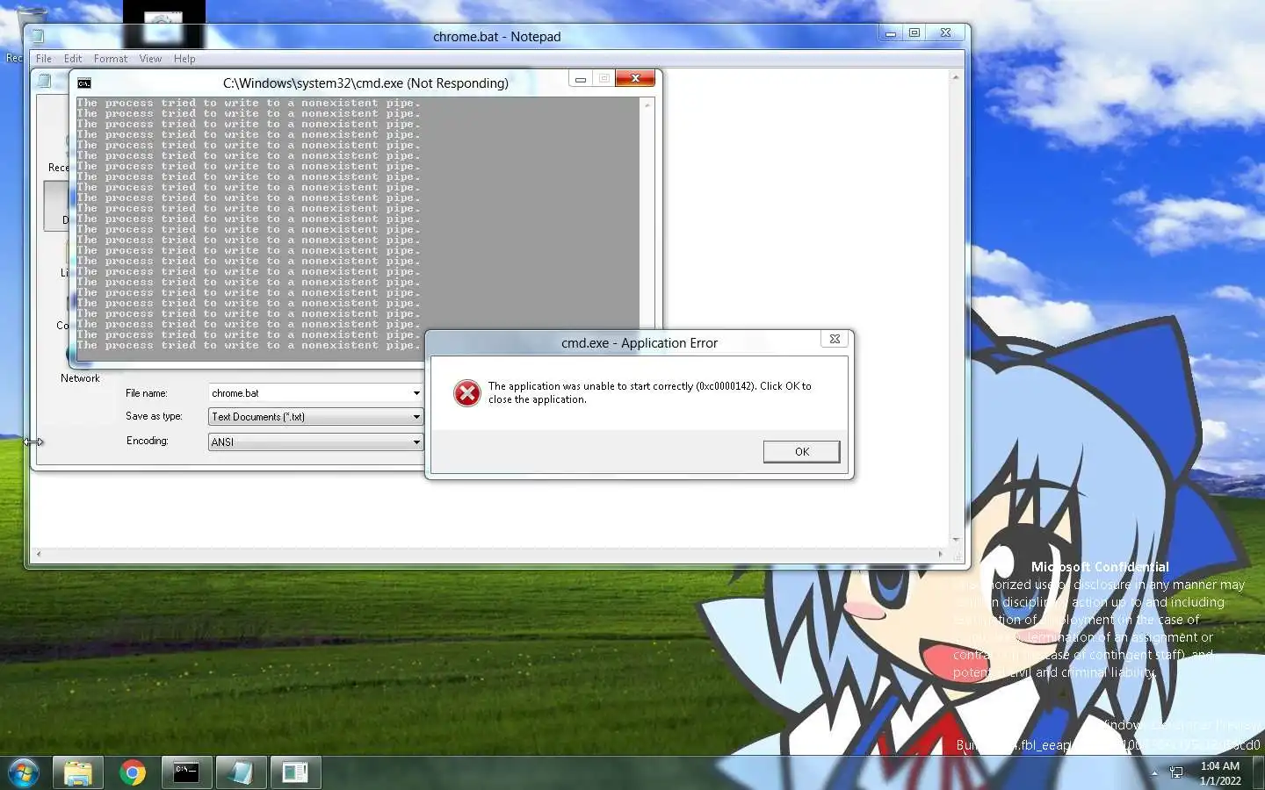Minimize the cmd.exe window
This screenshot has width=1265, height=790.
[x=580, y=79]
